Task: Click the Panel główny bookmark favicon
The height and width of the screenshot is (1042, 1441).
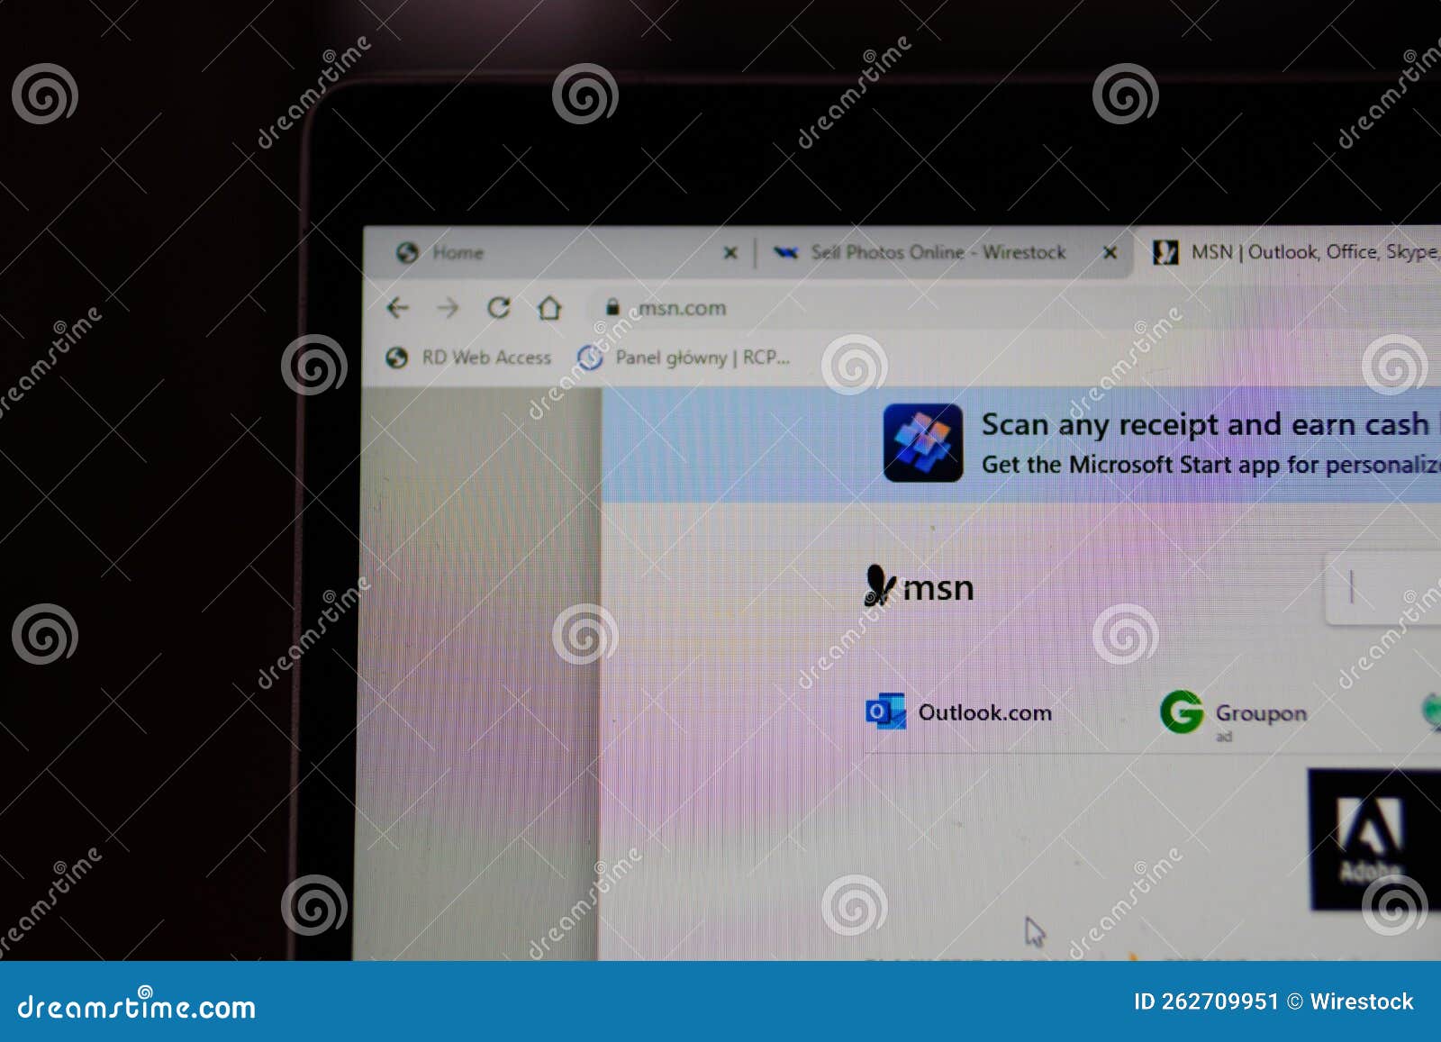Action: tap(589, 358)
